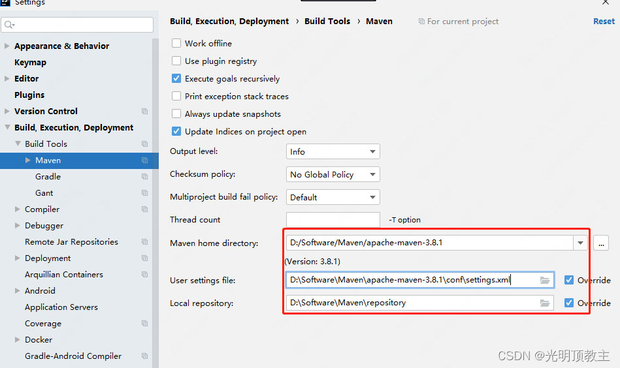Viewport: 620px width, 368px height.
Task: Select Gradle in the settings tree
Action: click(48, 177)
